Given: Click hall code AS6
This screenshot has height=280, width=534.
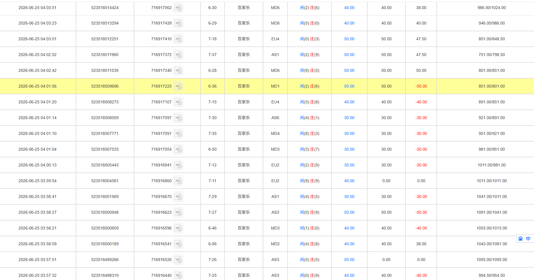Looking at the screenshot, I should coord(275,118).
